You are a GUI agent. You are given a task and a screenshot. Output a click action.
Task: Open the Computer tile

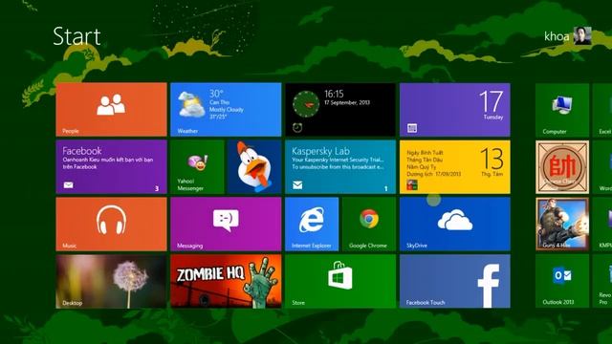pos(562,110)
